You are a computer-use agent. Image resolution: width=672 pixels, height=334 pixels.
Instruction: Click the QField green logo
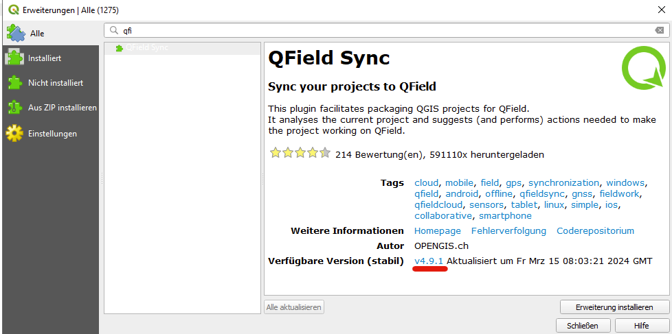click(x=643, y=69)
